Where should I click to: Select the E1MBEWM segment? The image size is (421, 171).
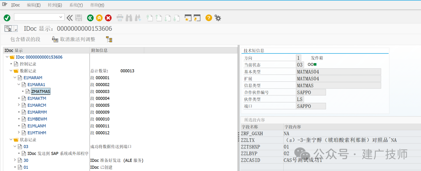pos(37,119)
